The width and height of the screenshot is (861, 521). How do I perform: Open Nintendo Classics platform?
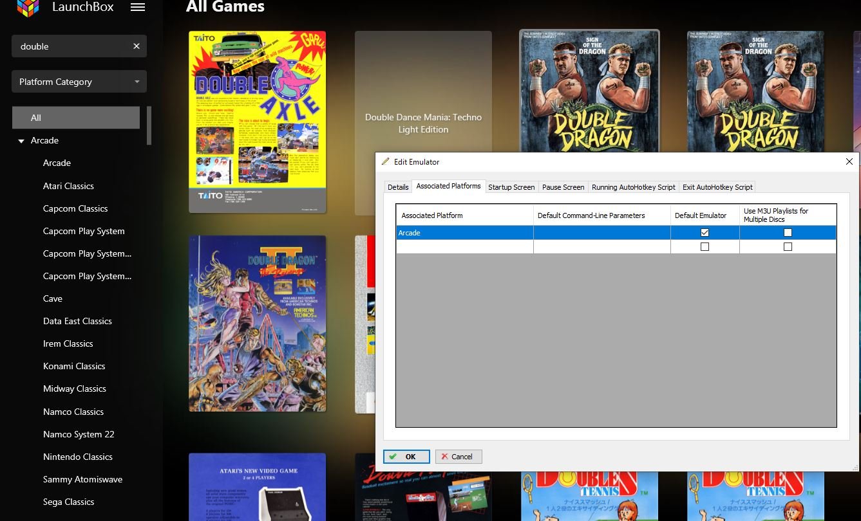78,457
